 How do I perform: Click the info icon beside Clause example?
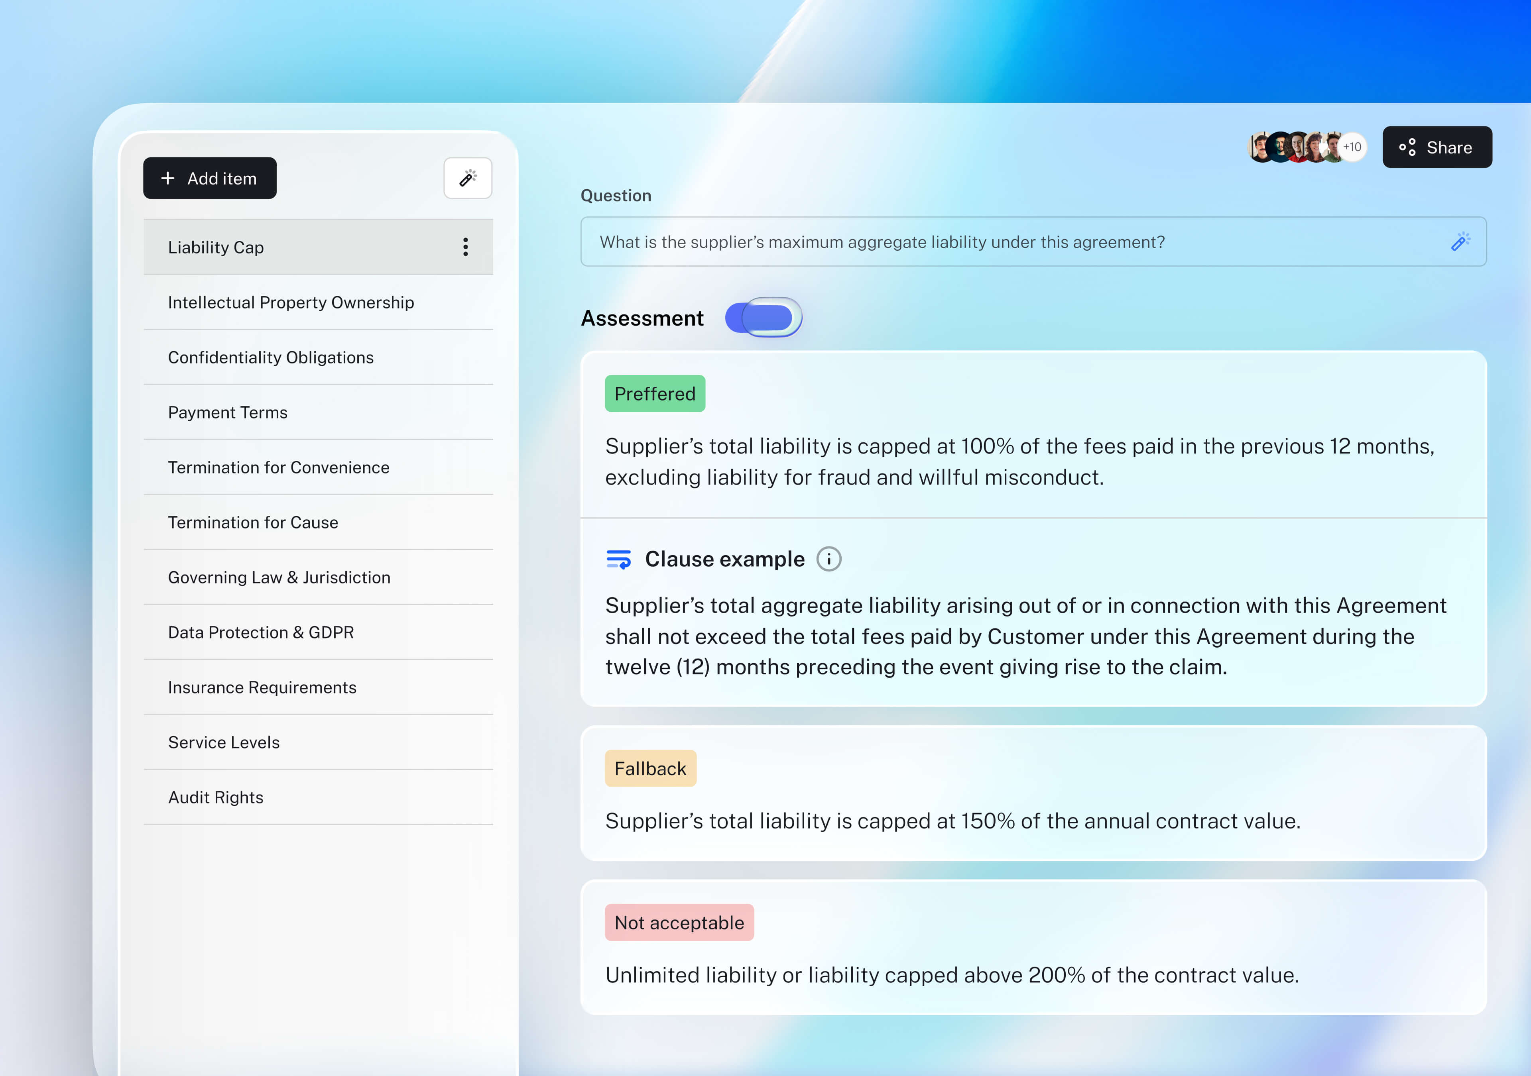[829, 559]
